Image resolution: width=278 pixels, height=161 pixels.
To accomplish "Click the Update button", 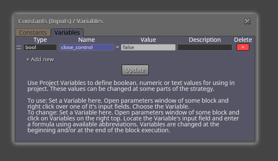I will point(135,70).
